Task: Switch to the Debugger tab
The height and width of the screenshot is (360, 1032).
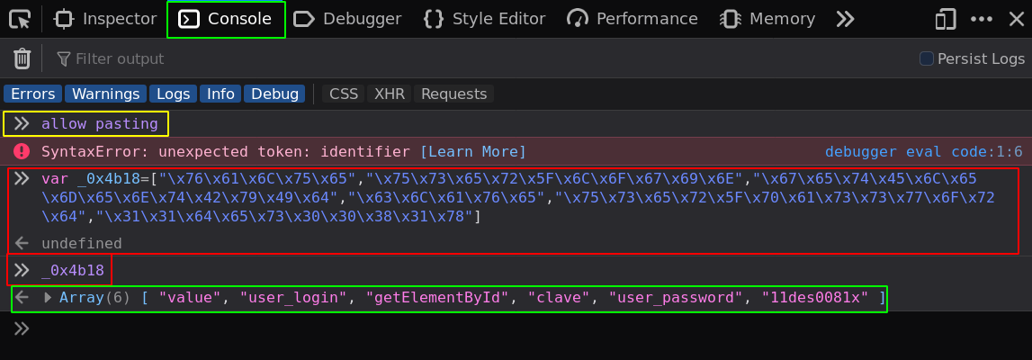Action: [x=348, y=19]
